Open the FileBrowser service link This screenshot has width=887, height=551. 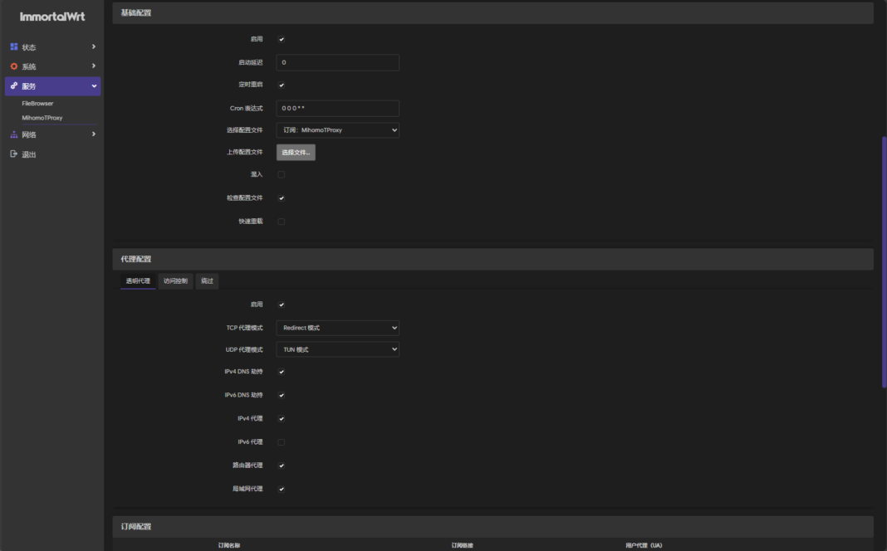[x=37, y=104]
